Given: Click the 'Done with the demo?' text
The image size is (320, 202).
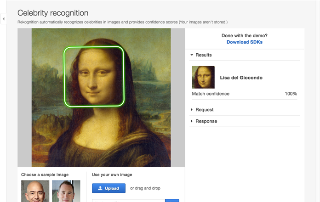Looking at the screenshot, I should tap(245, 35).
